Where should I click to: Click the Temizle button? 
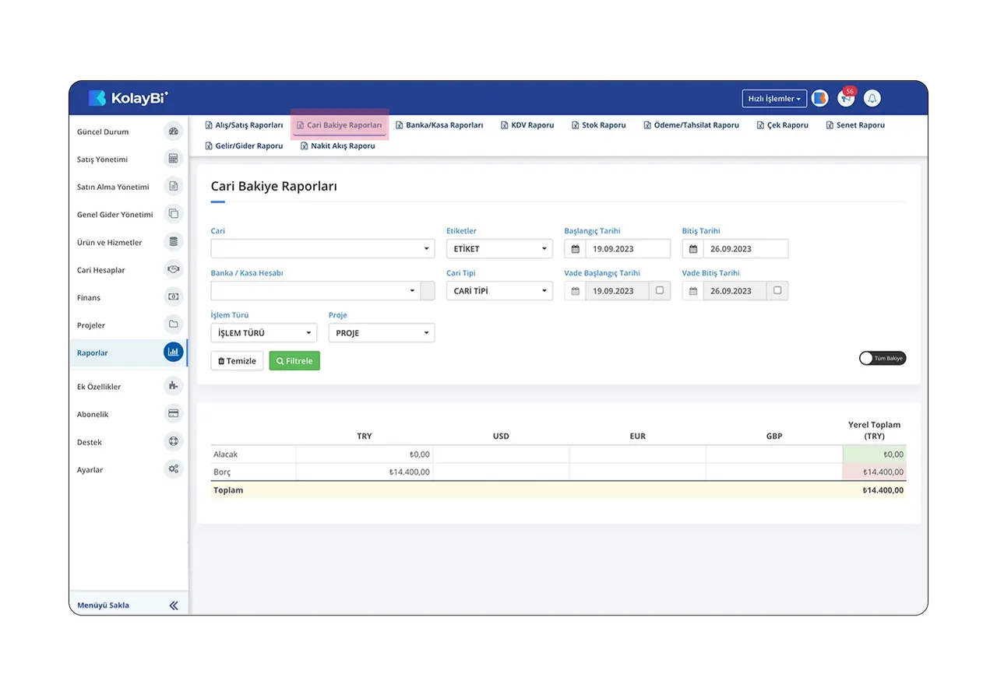(x=237, y=361)
